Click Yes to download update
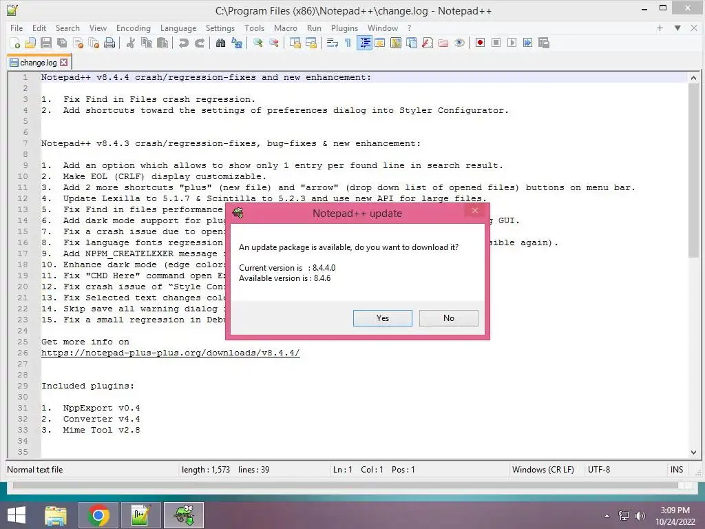 pyautogui.click(x=383, y=318)
